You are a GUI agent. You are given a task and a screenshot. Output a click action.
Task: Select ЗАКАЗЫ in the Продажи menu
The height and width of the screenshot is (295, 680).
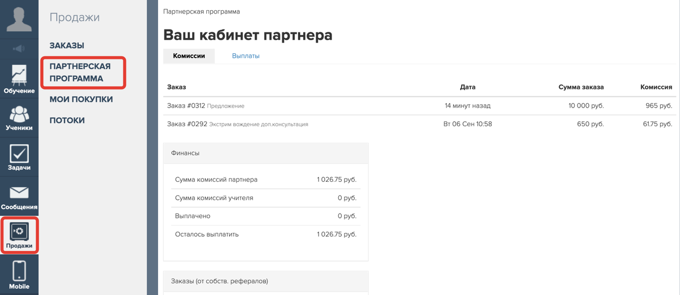[x=67, y=45]
